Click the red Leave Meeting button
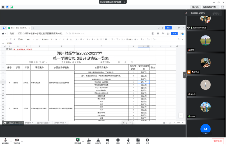 tap(218, 141)
